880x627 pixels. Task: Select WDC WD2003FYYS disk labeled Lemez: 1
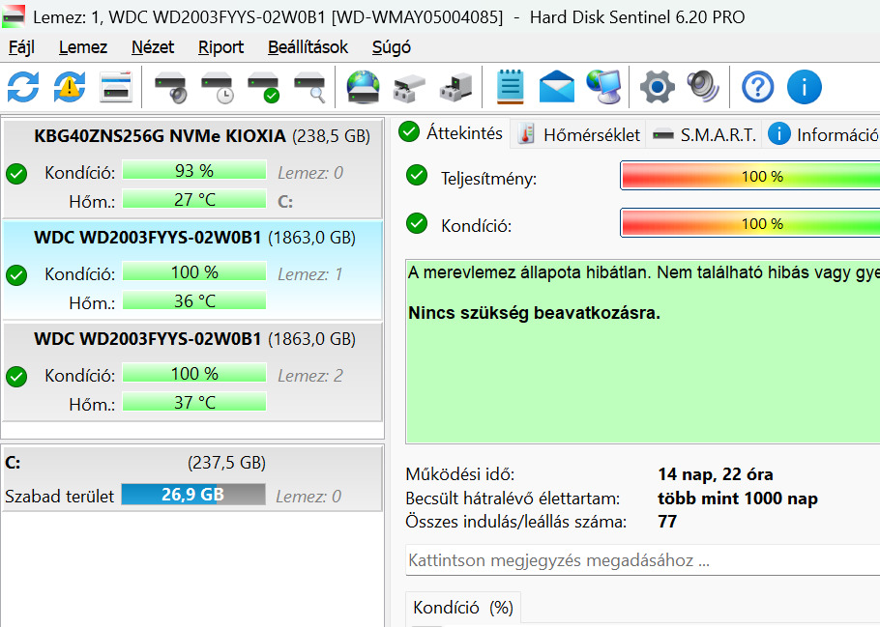click(x=192, y=270)
